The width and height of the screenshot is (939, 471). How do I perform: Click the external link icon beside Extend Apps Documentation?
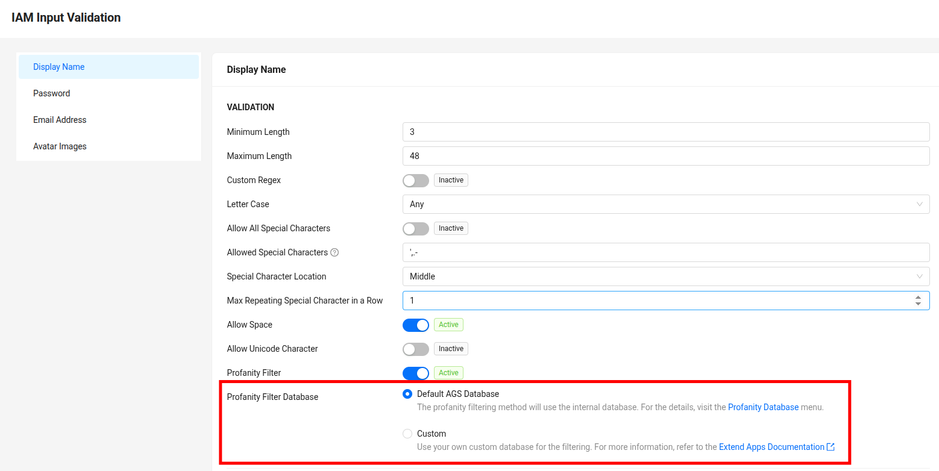(831, 447)
